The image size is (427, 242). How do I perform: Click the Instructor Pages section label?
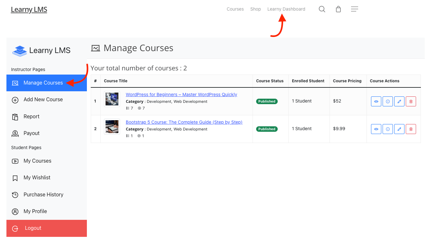click(x=28, y=69)
